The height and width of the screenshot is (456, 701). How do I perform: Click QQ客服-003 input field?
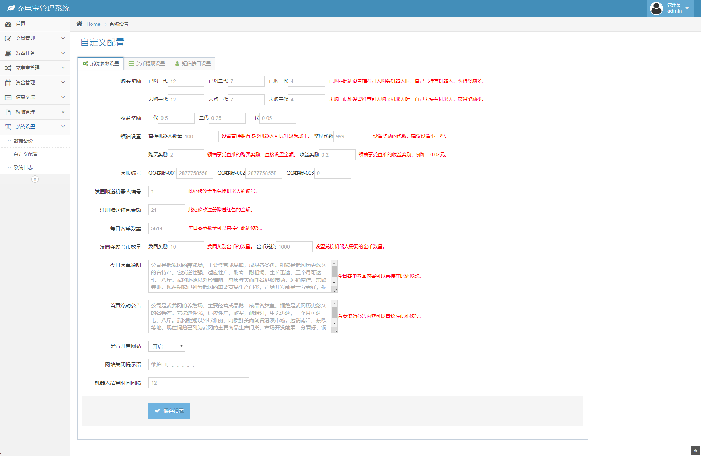(333, 173)
